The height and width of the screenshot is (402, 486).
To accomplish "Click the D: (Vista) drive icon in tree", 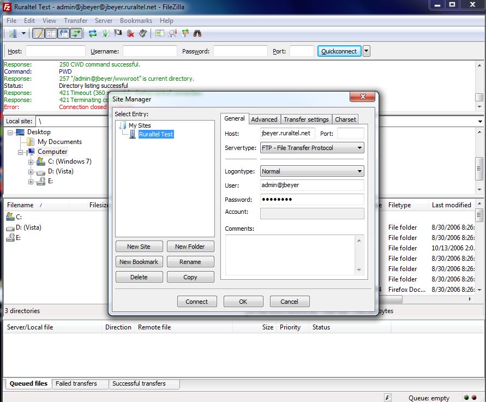I will point(41,172).
